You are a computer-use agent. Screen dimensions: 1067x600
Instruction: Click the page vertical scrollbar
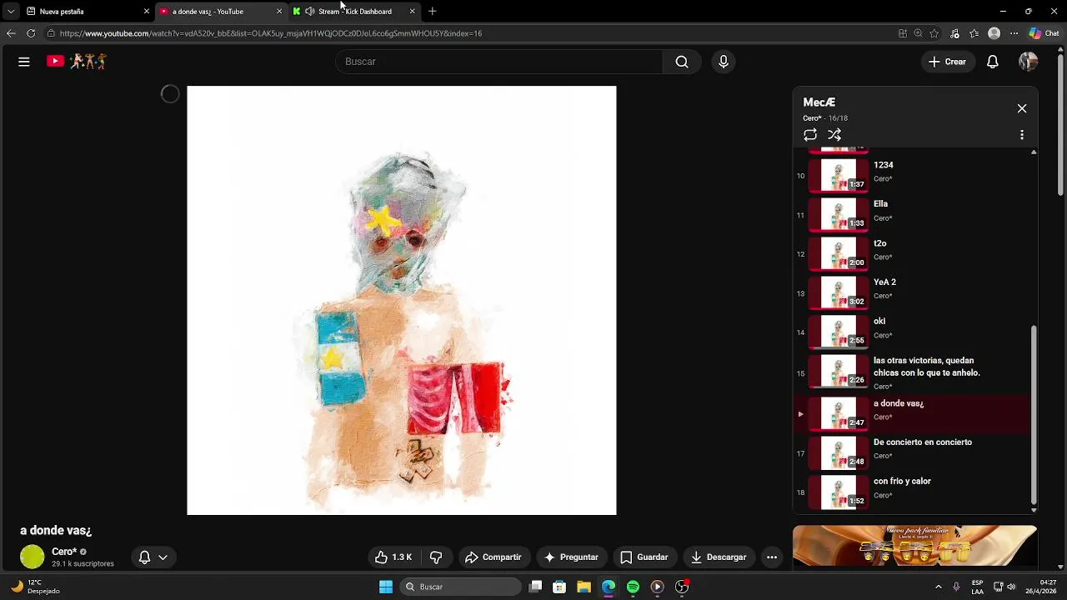[x=1061, y=123]
